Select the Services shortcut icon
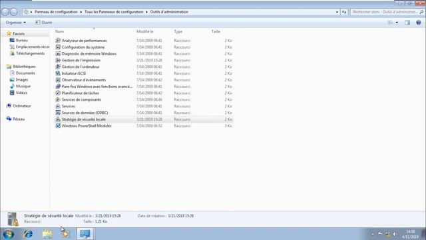Viewport: 426px width, 240px height. [x=58, y=106]
